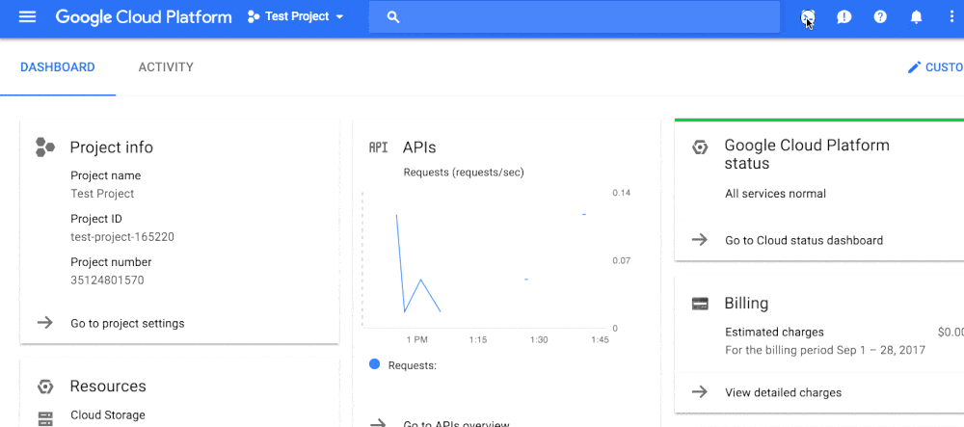964x427 pixels.
Task: Switch to the Activity tab
Action: tap(166, 67)
